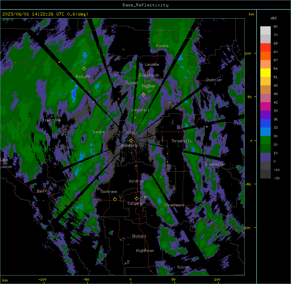
Task: Select the orange 60–57 dBZ legend swatch
Action: click(x=265, y=56)
